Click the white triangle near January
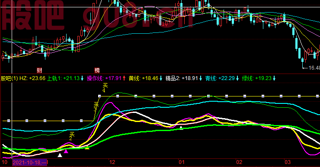Image resolution: width=320 pixels, height=167 pixels. tap(181, 128)
